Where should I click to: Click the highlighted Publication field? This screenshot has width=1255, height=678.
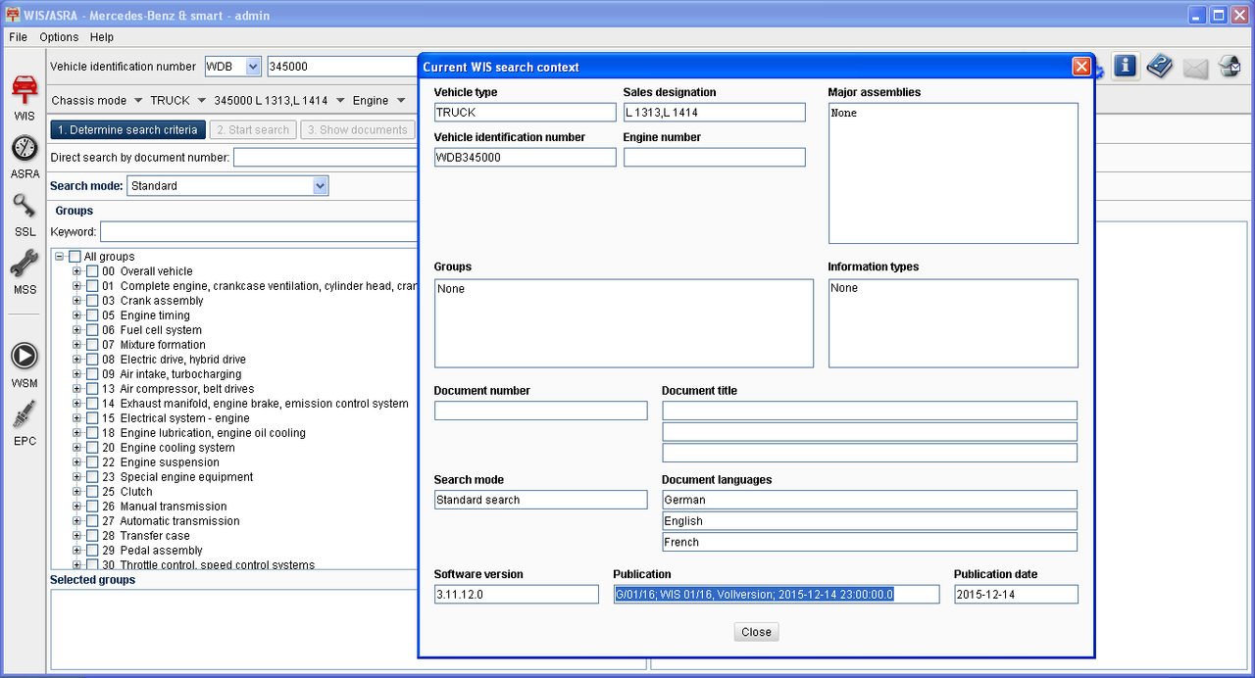coord(776,594)
